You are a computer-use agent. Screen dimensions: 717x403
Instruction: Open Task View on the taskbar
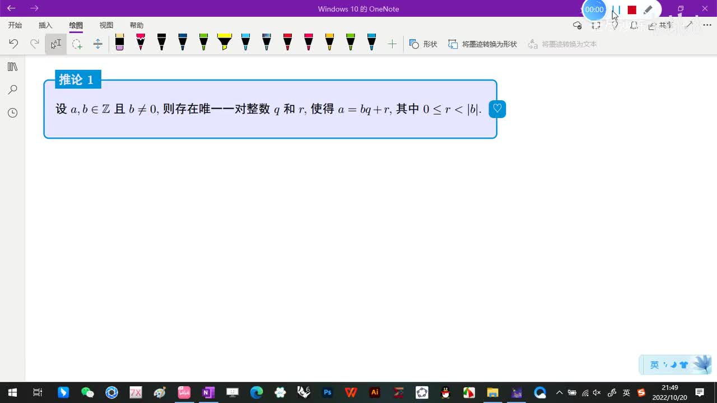coord(38,392)
